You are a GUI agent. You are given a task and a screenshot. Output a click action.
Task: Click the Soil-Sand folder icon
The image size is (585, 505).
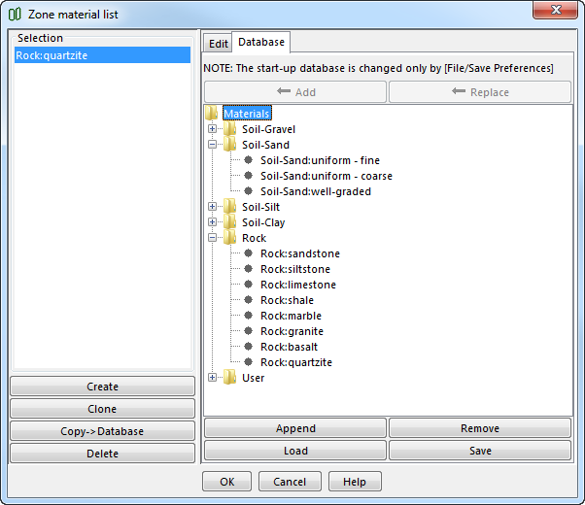tap(229, 145)
